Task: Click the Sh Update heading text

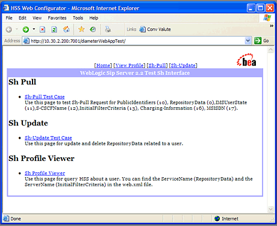Action: tap(28, 123)
